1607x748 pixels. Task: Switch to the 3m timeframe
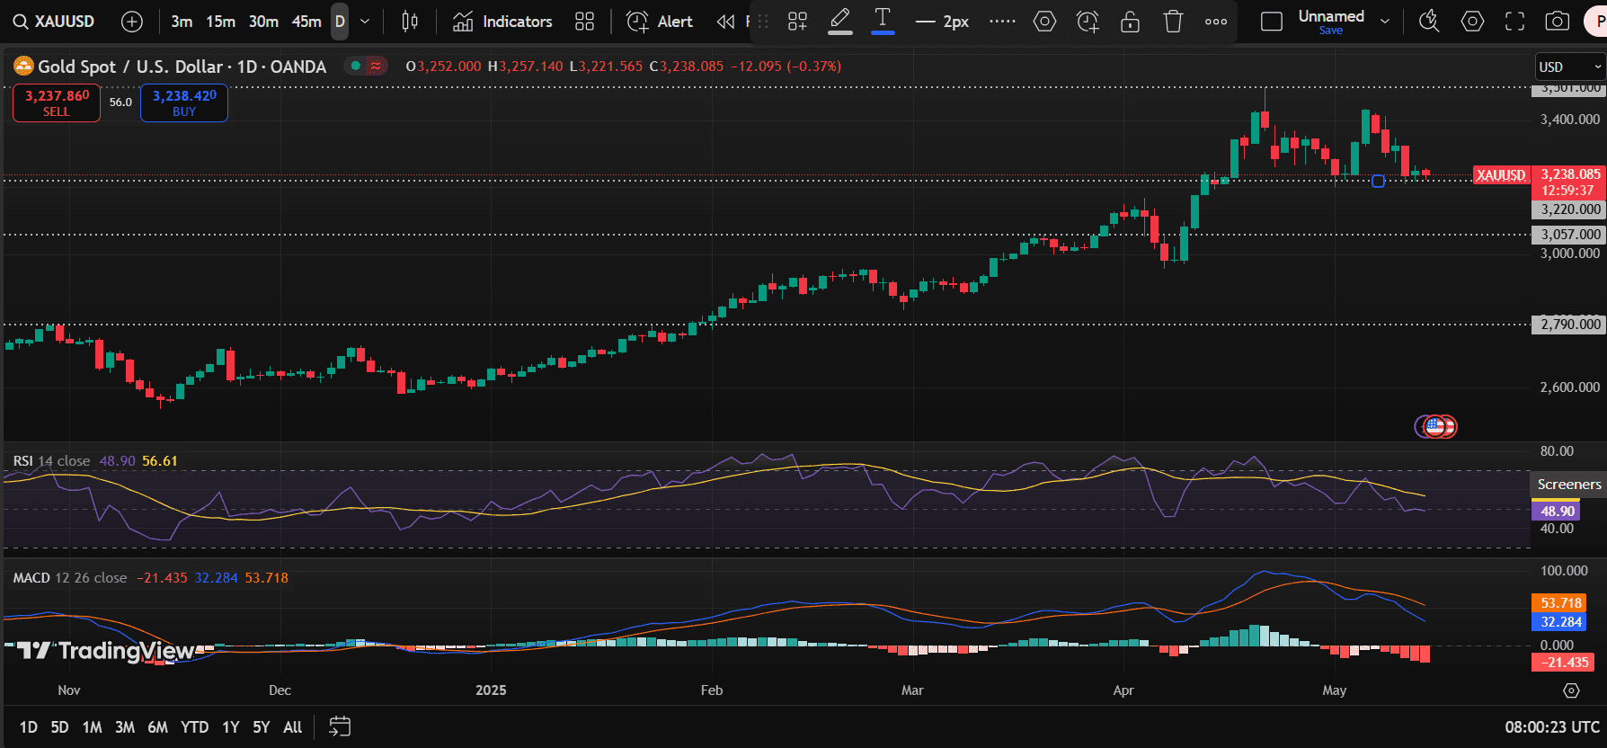click(182, 22)
